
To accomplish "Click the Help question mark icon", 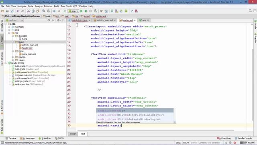I will coord(132,11).
